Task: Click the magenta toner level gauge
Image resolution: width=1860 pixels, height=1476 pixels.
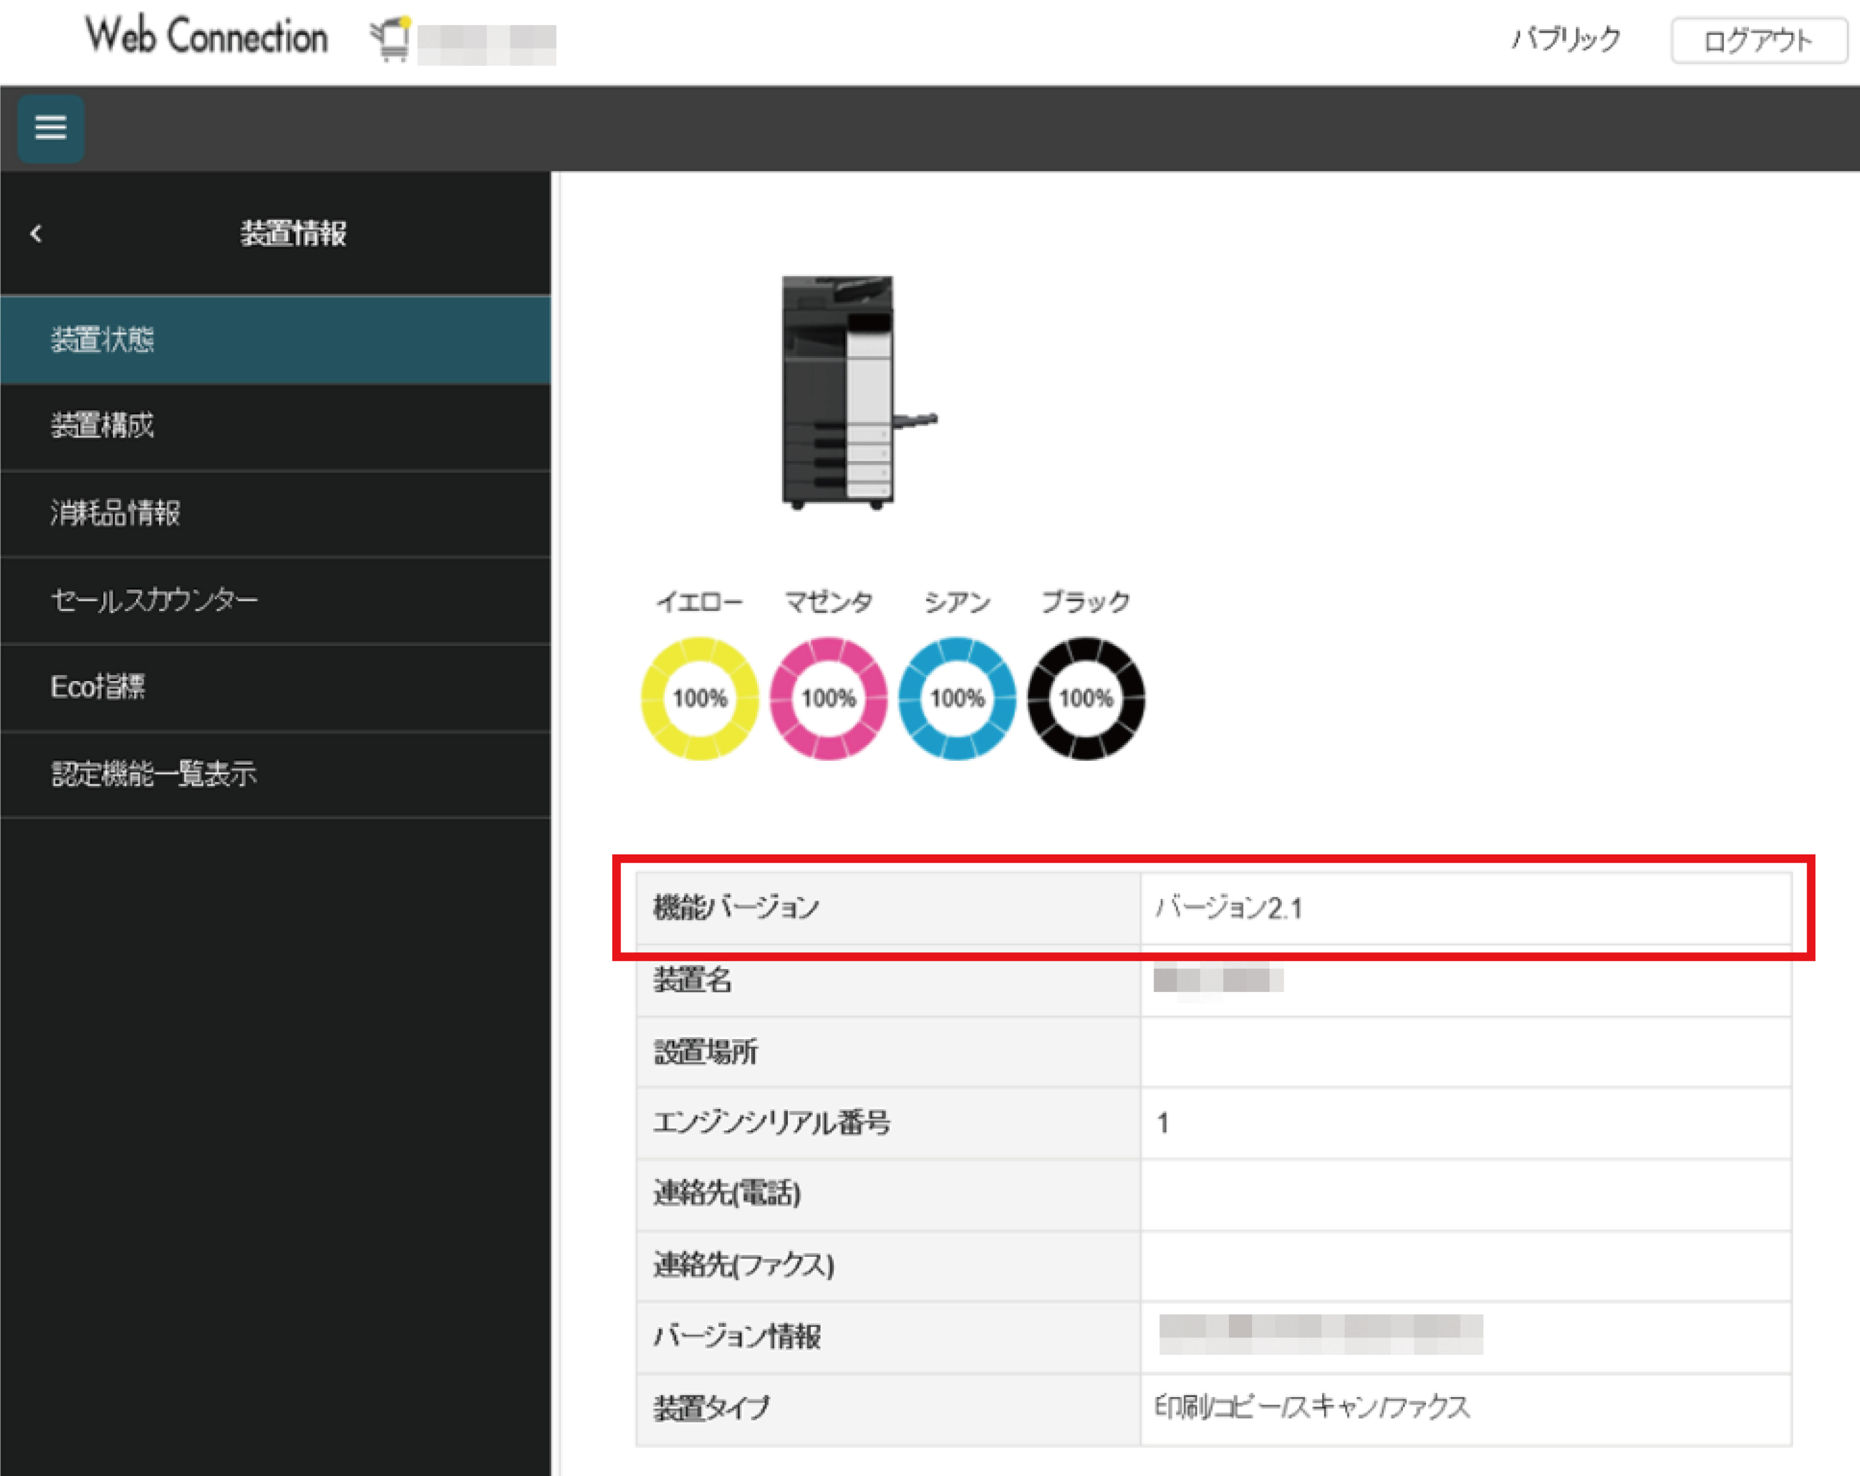Action: (x=828, y=698)
